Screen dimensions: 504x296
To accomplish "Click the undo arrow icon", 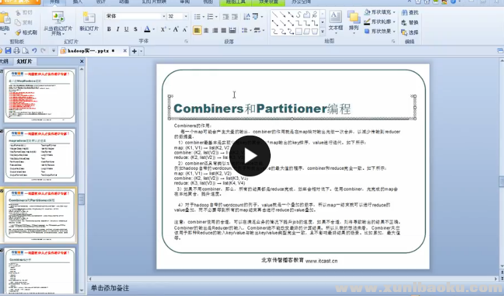I will pos(34,51).
